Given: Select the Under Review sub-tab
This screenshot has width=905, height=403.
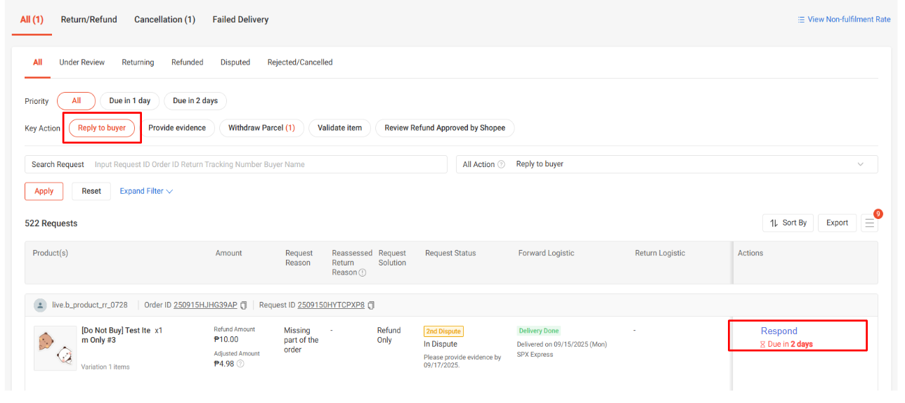Looking at the screenshot, I should point(82,62).
